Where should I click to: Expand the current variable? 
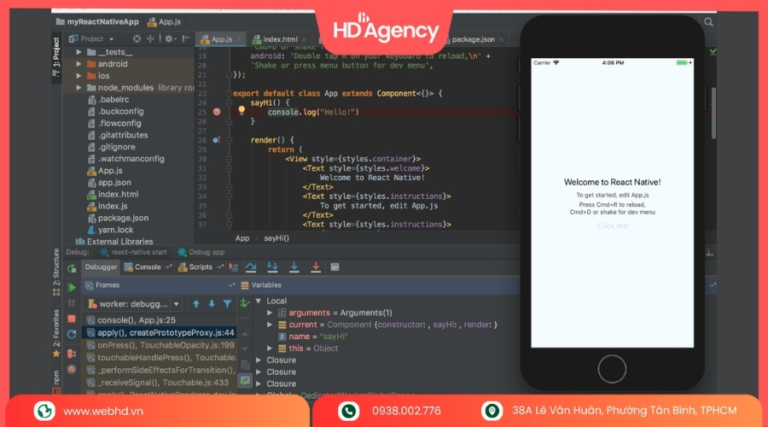point(270,325)
